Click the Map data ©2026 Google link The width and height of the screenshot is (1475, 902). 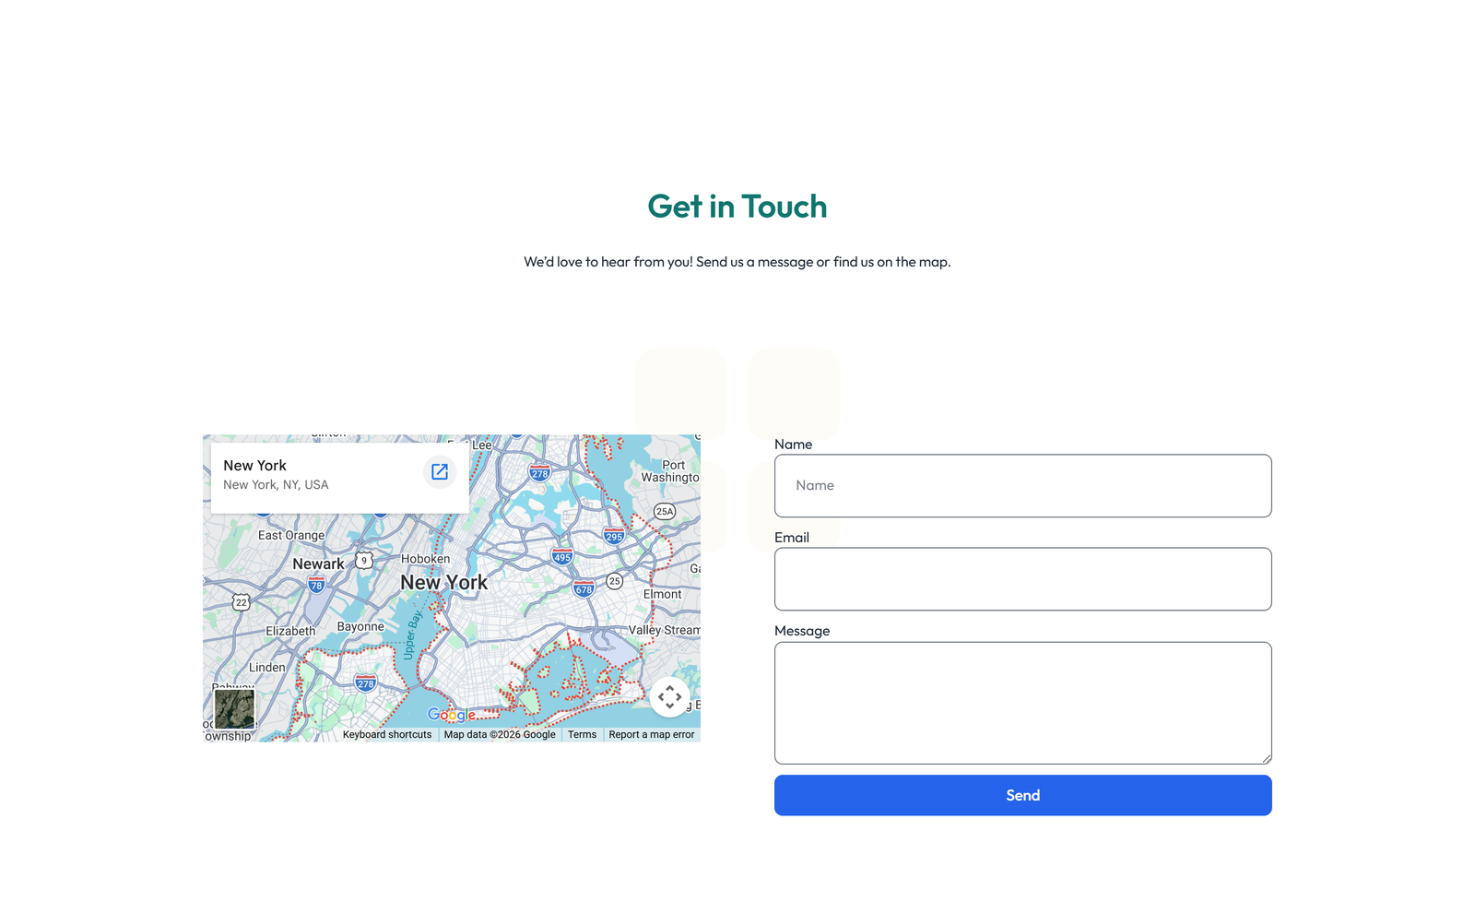(x=499, y=734)
